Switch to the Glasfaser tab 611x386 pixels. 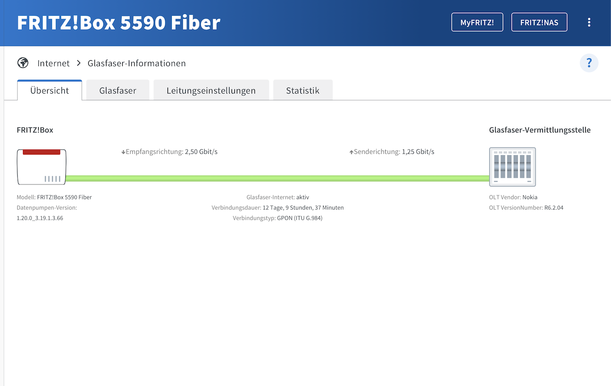click(x=117, y=90)
